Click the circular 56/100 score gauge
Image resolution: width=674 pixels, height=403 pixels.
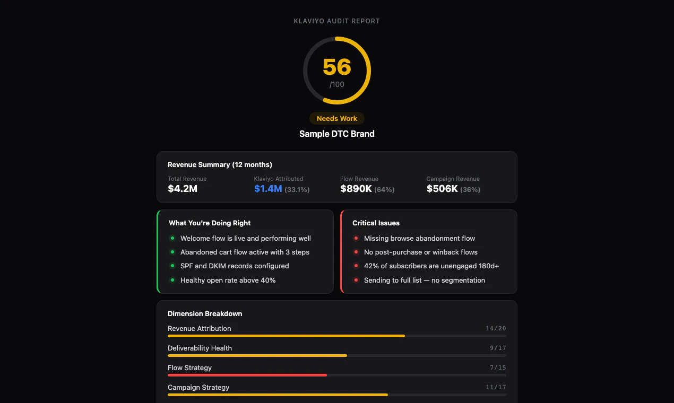pos(337,71)
